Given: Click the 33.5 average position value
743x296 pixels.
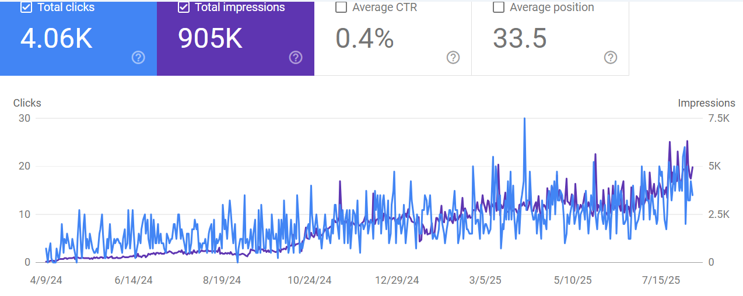Looking at the screenshot, I should click(520, 38).
